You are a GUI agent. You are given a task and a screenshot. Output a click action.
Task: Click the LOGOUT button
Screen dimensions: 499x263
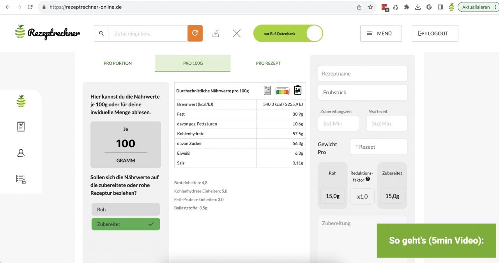[x=435, y=33]
